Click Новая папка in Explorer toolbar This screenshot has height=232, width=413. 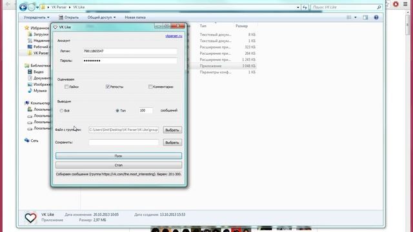point(135,17)
